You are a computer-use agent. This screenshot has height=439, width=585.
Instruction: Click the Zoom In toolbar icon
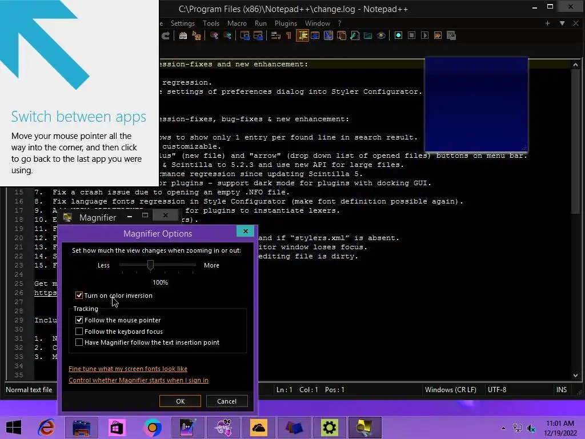click(214, 35)
